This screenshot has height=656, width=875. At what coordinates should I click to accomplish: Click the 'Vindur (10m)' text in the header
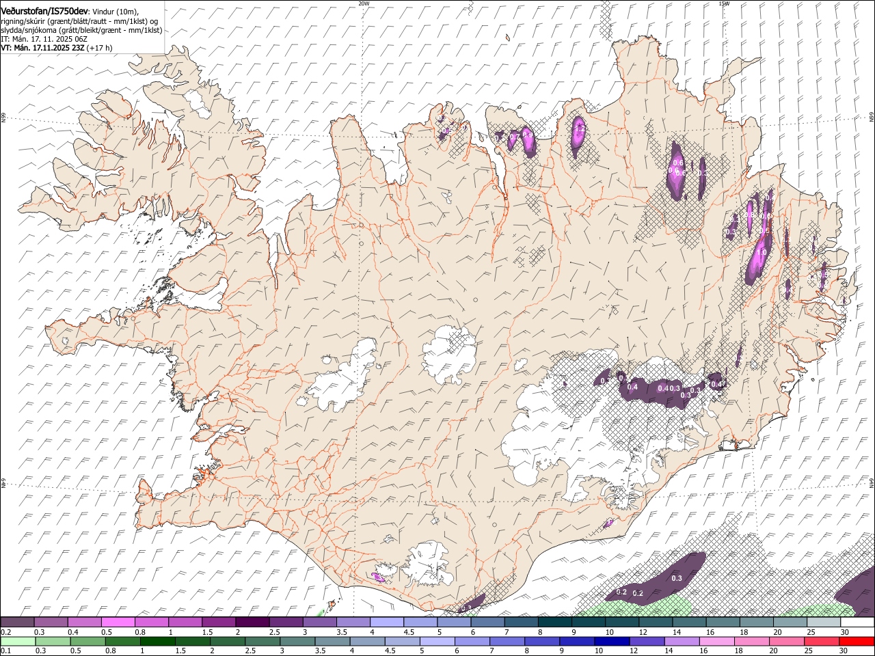114,12
